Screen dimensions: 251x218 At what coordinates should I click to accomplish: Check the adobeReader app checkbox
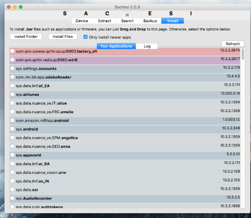pos(12,77)
